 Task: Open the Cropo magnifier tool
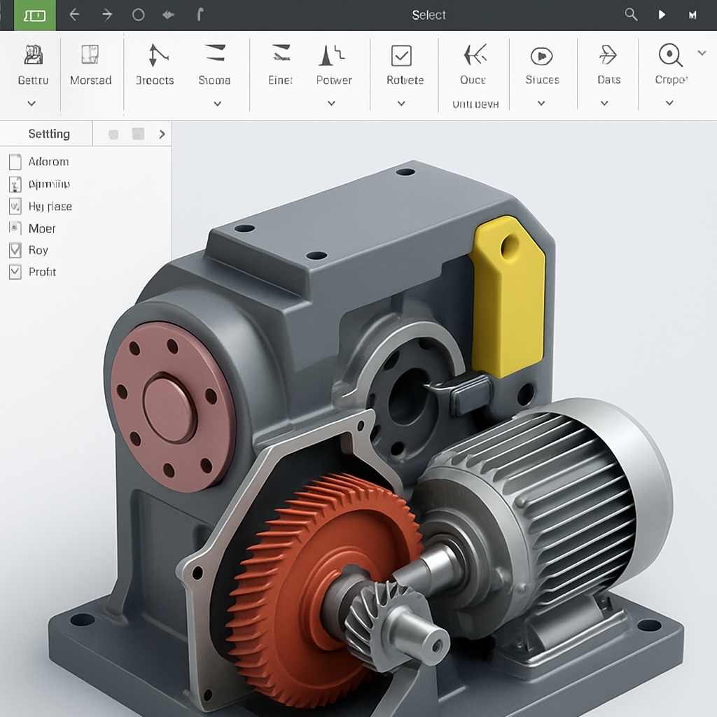tap(670, 55)
